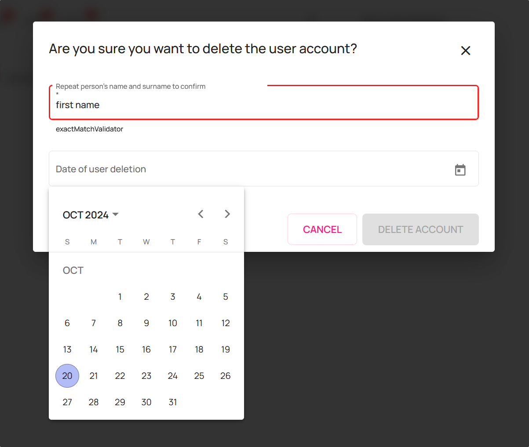Close the delete account dialog
The width and height of the screenshot is (529, 447).
point(466,51)
